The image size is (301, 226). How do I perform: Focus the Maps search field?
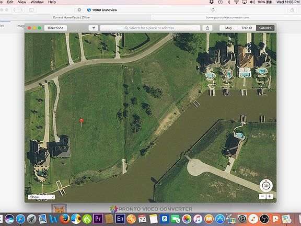pos(150,28)
